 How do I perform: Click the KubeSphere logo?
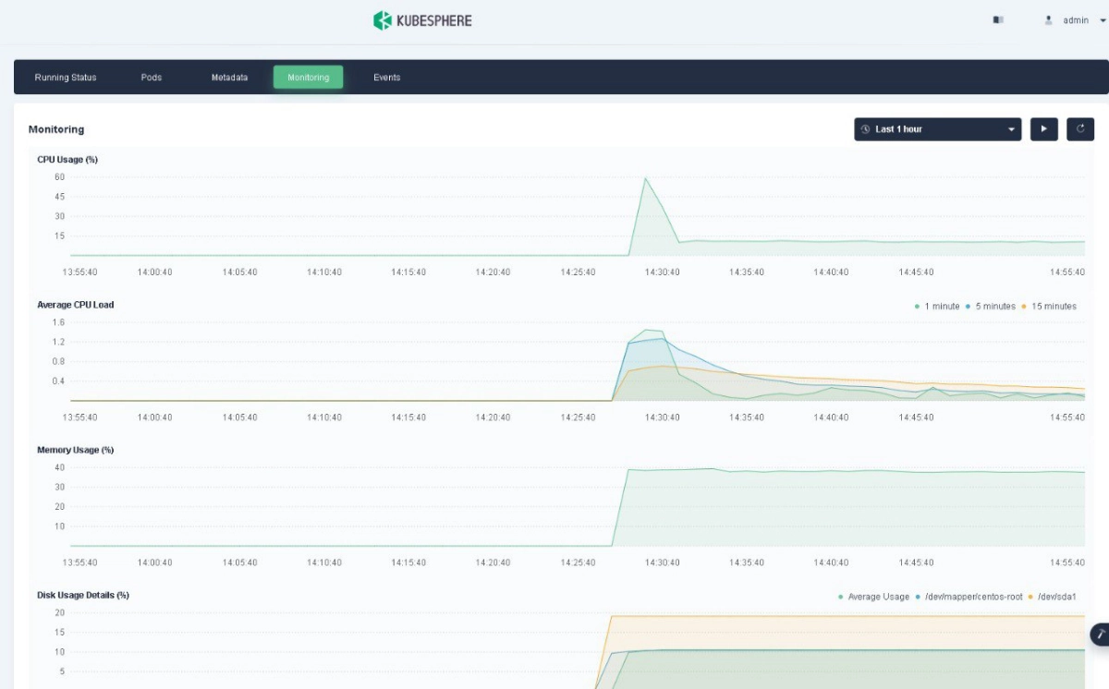422,20
